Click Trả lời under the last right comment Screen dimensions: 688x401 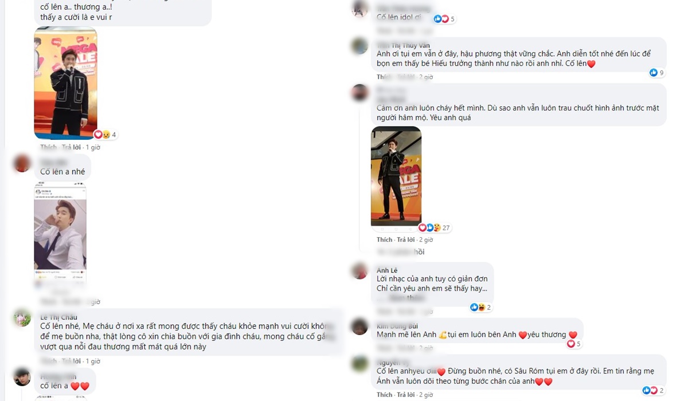coord(406,395)
